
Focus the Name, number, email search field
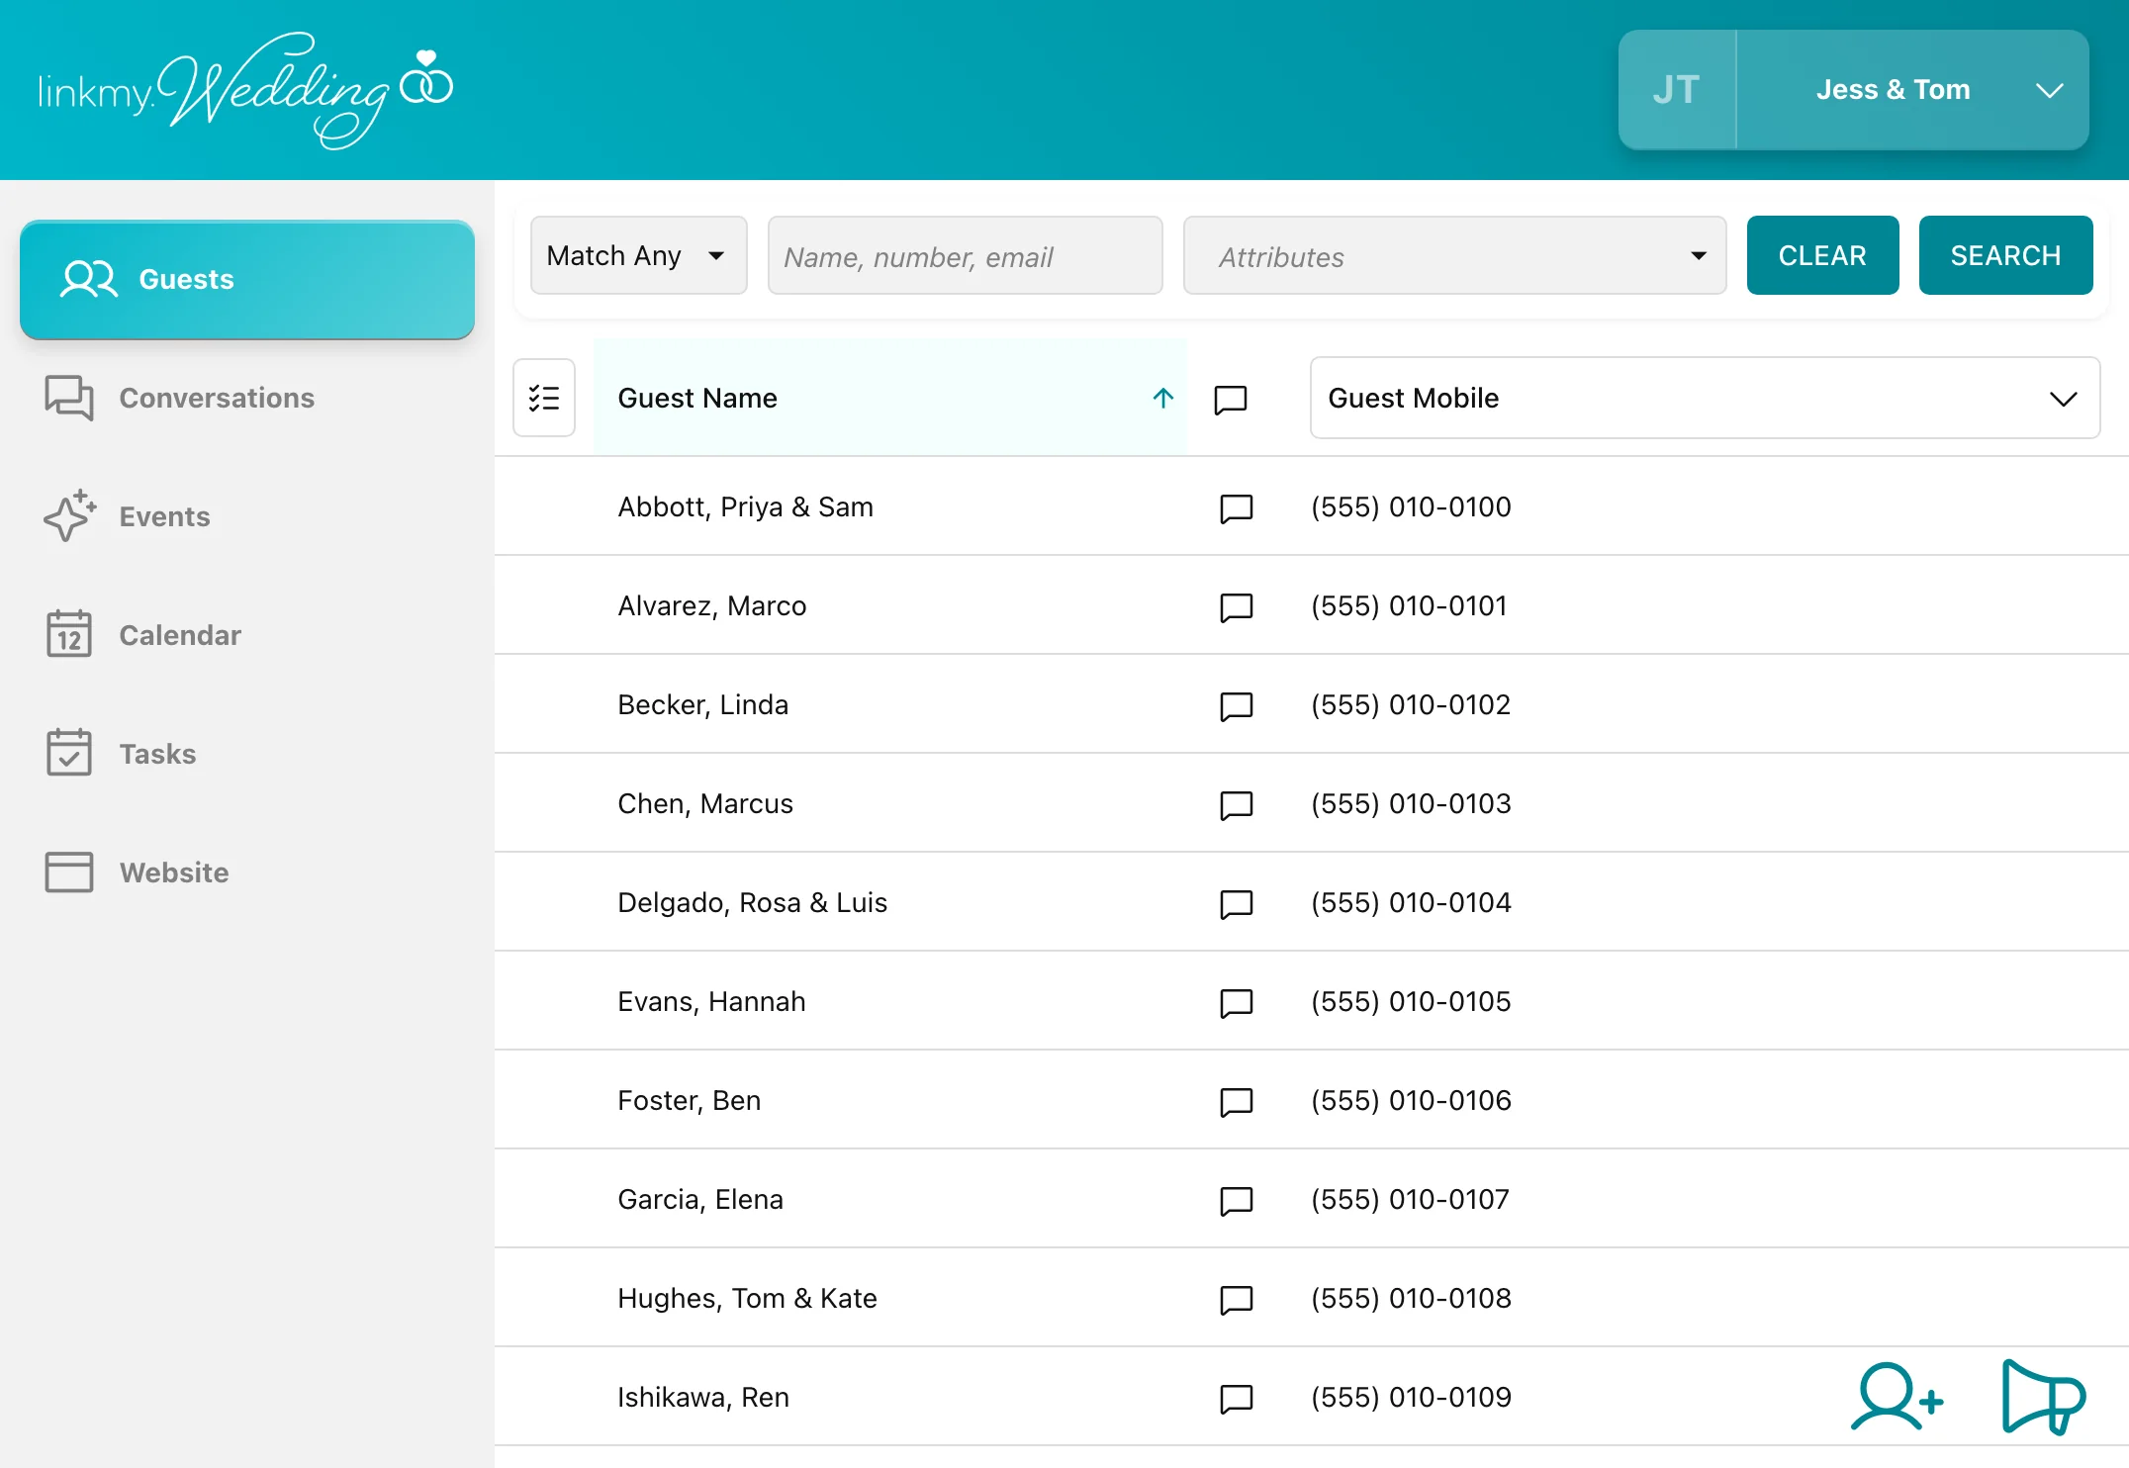[966, 256]
